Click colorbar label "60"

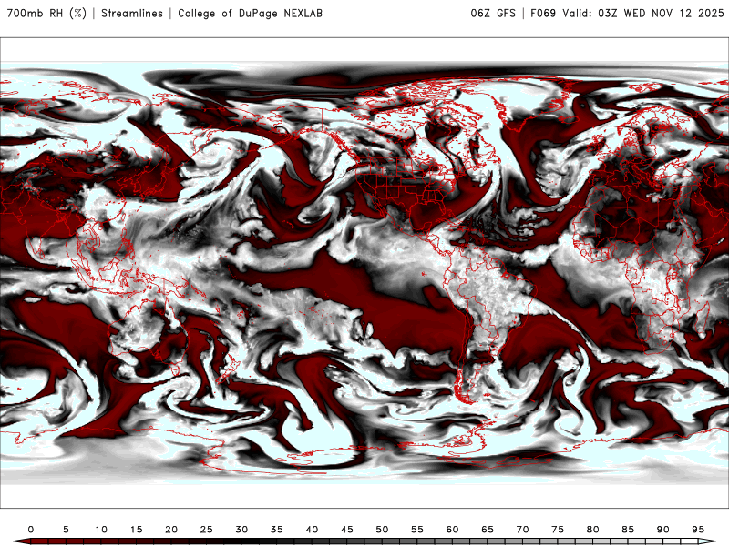tap(452, 530)
